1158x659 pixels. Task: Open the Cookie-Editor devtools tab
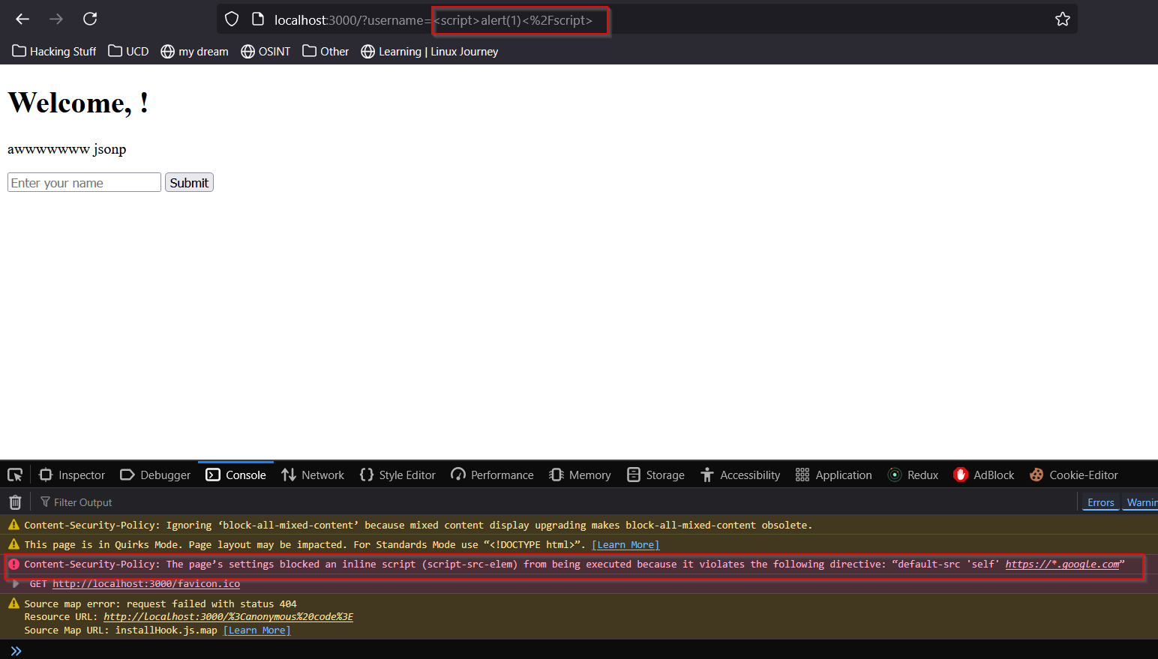tap(1073, 475)
